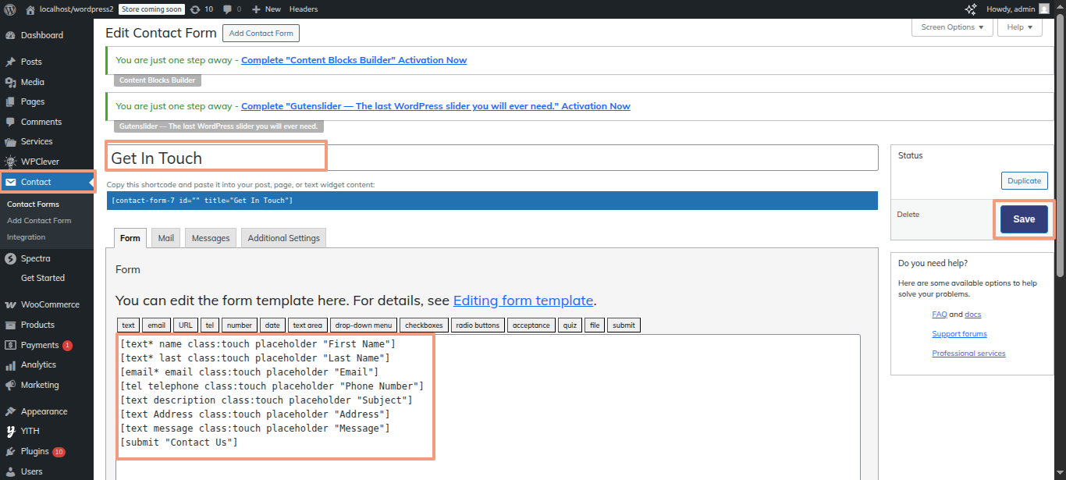This screenshot has width=1066, height=480.
Task: Click the WooCommerce icon in sidebar
Action: tap(10, 304)
